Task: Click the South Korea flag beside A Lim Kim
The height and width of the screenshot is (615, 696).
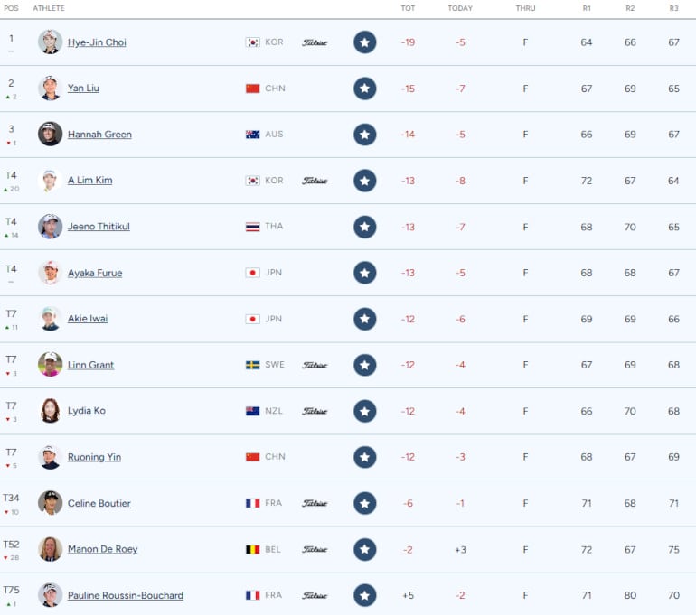Action: point(253,181)
